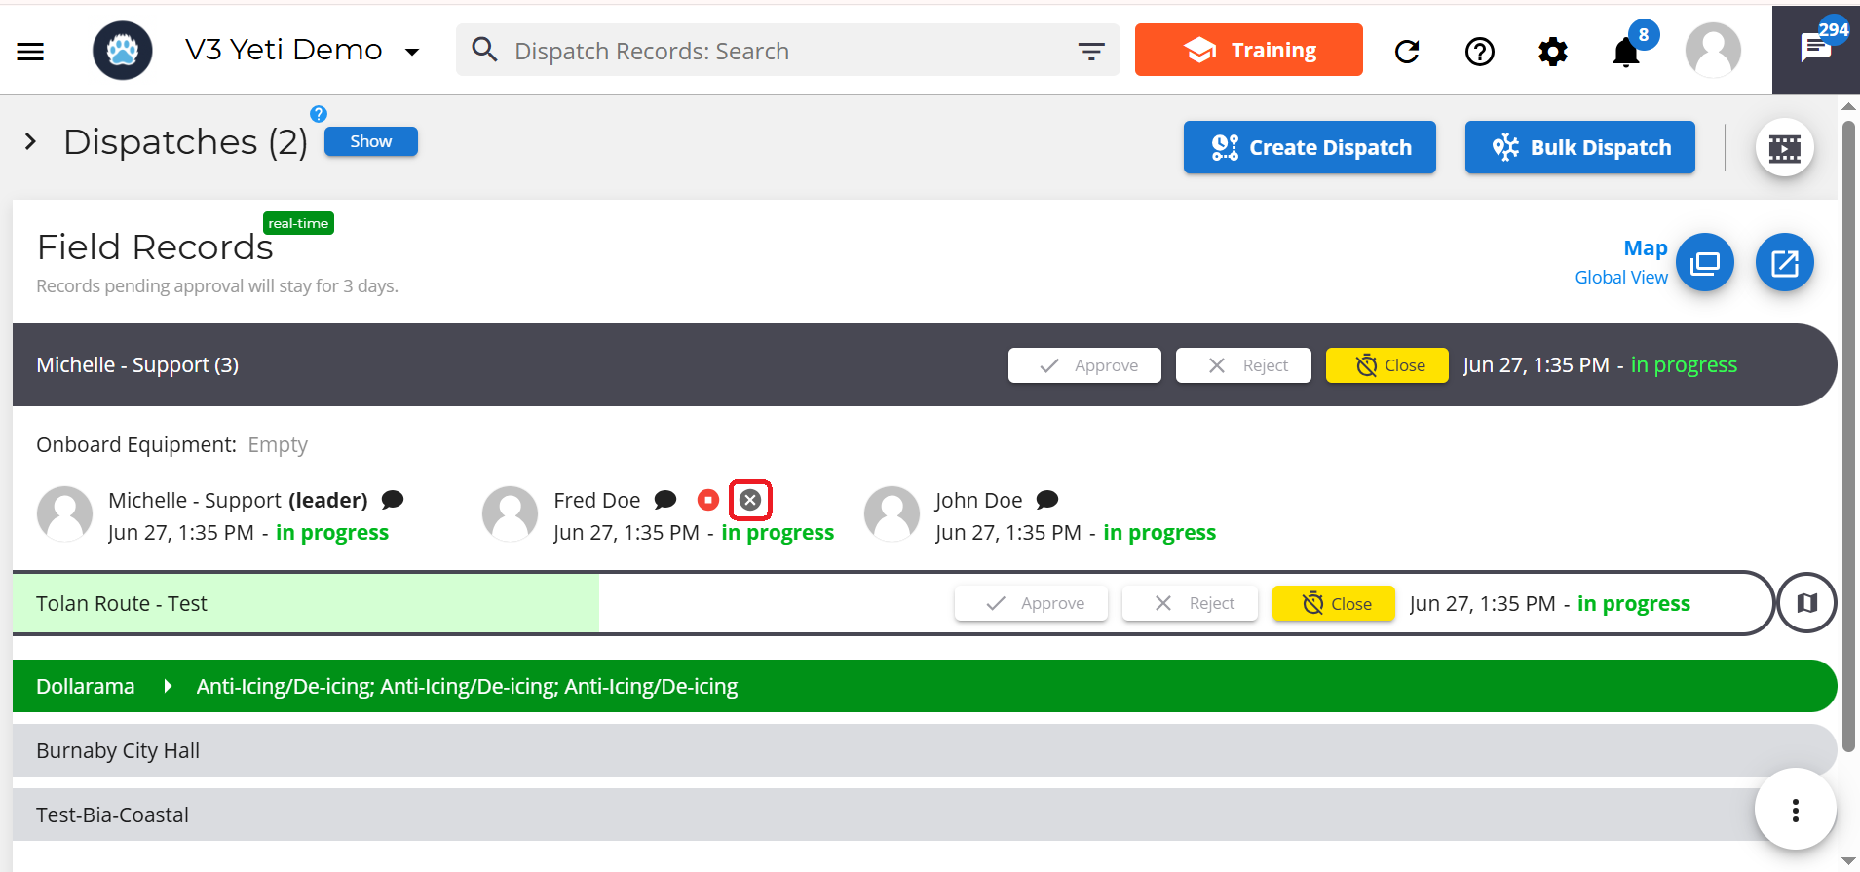Click Michelle - Support leader avatar
The image size is (1860, 872).
65,514
